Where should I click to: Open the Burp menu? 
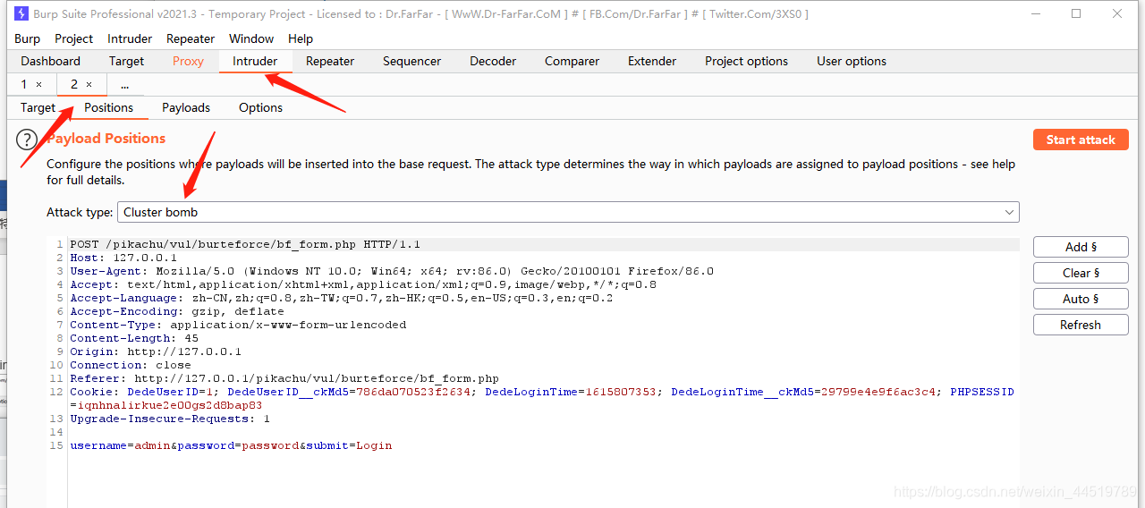tap(28, 38)
